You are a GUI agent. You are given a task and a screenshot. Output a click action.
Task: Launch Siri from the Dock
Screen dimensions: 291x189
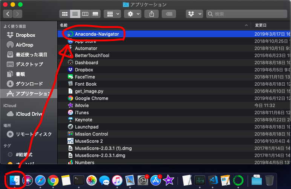[x=28, y=180]
